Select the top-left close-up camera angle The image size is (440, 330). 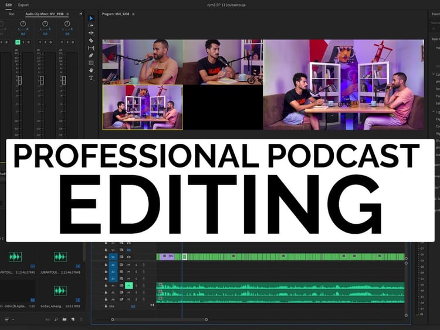click(143, 62)
